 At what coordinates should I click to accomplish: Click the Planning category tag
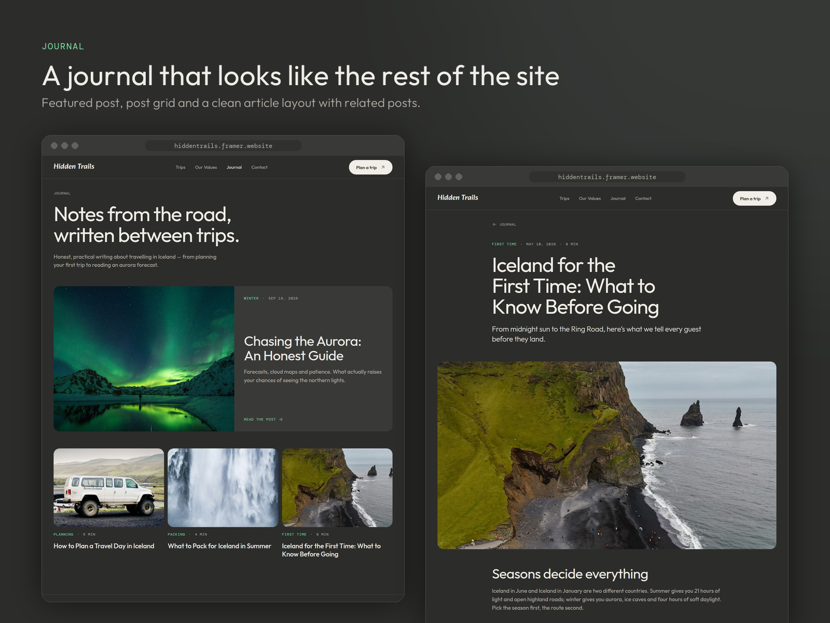[63, 534]
